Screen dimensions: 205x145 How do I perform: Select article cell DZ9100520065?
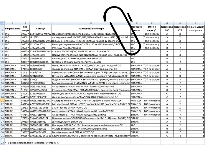41,66
